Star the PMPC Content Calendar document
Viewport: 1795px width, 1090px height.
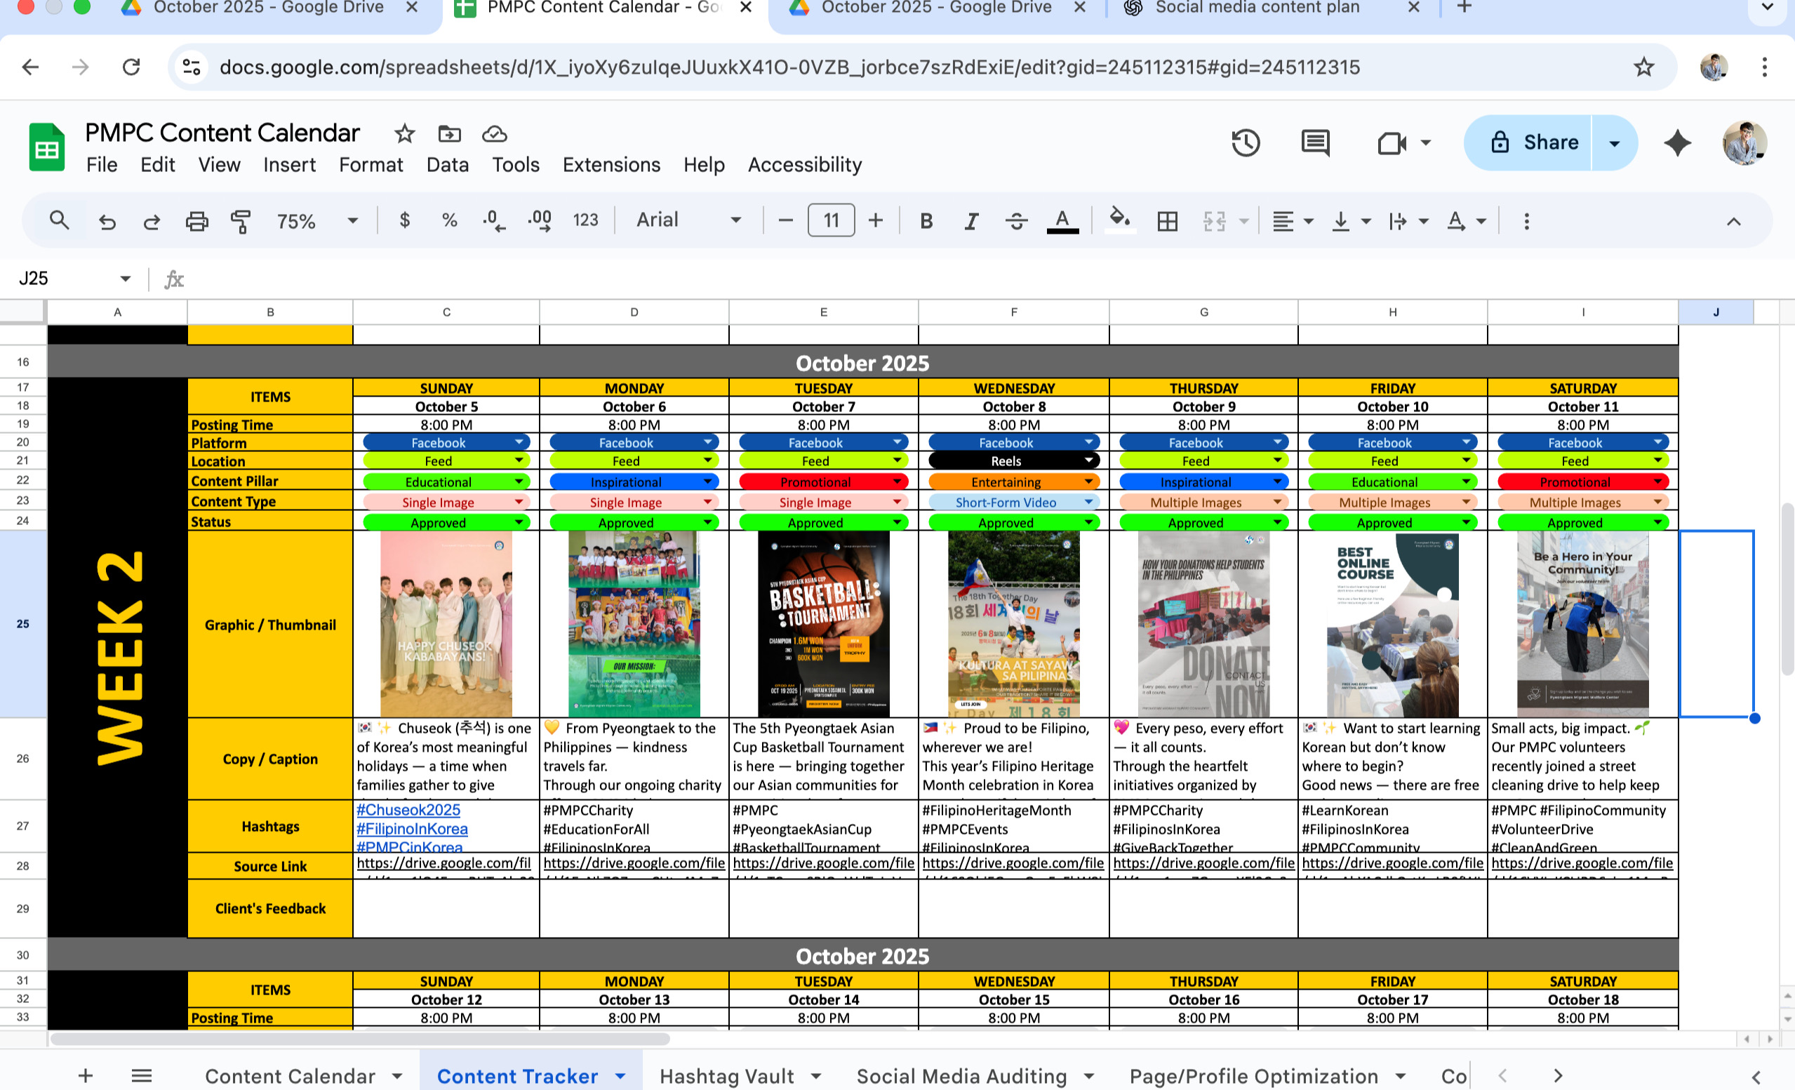click(x=404, y=134)
